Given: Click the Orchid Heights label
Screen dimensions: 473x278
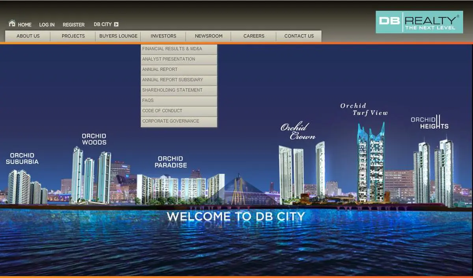Looking at the screenshot, I should click(x=430, y=121).
